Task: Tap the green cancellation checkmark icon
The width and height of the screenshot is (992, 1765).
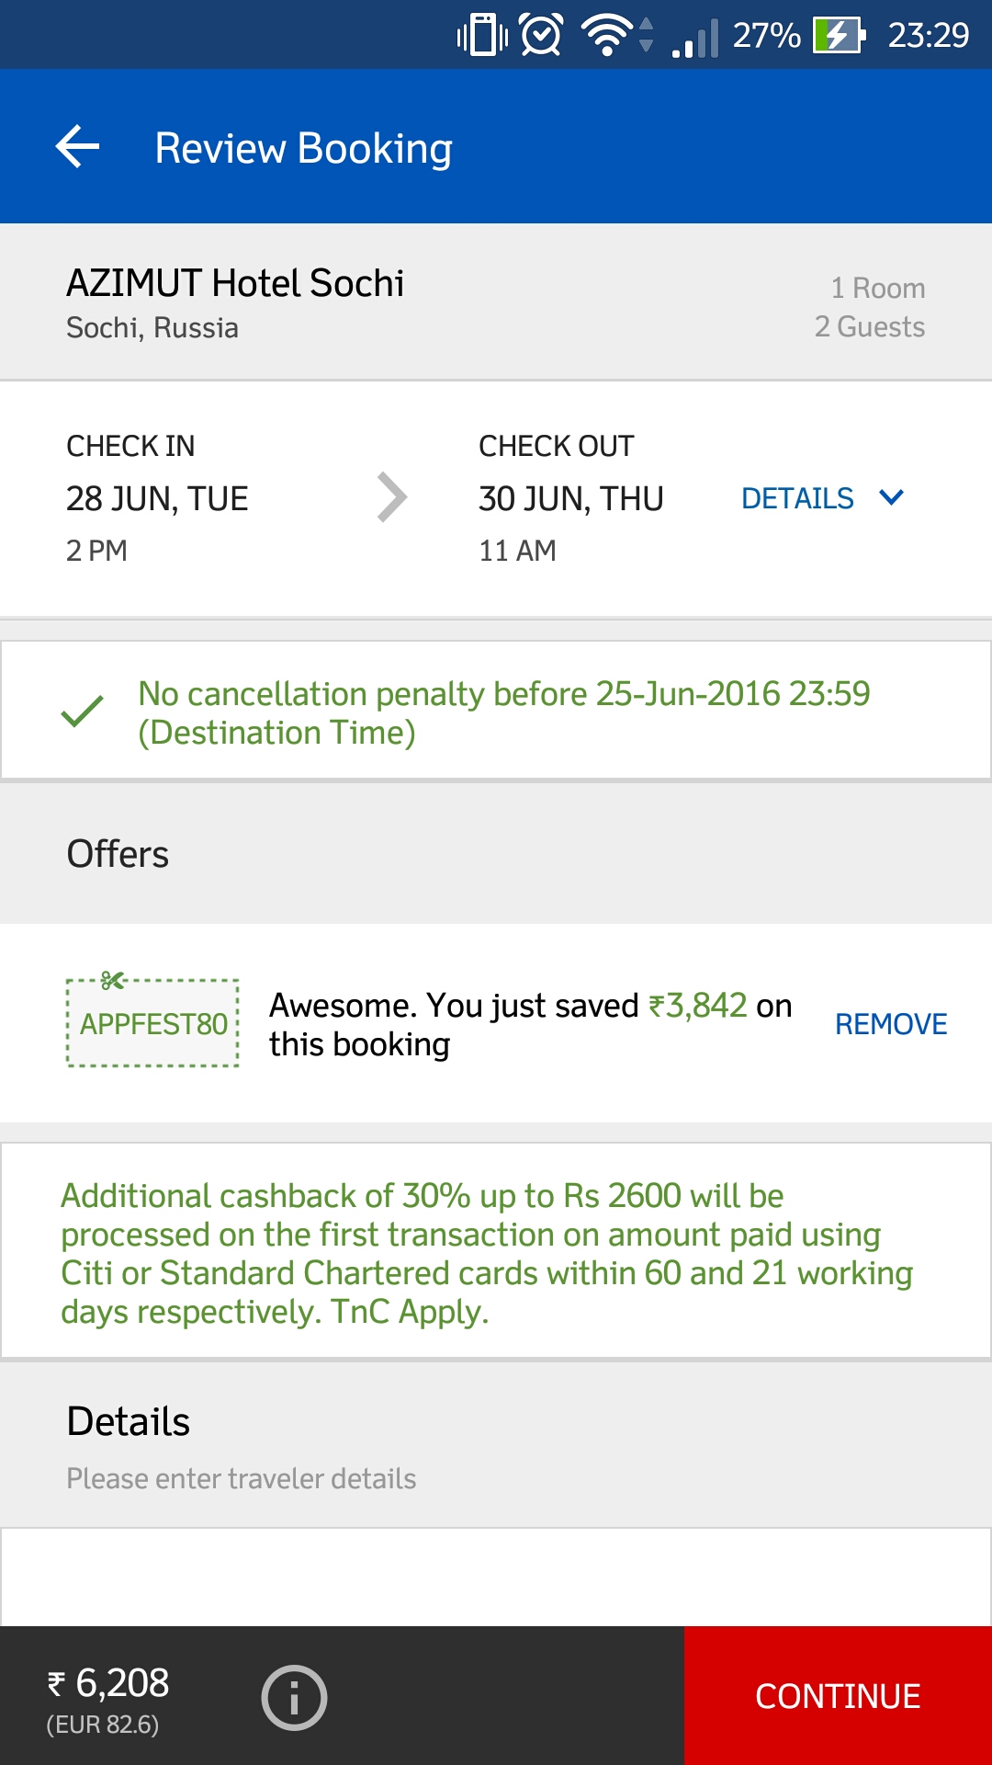Action: coord(83,712)
